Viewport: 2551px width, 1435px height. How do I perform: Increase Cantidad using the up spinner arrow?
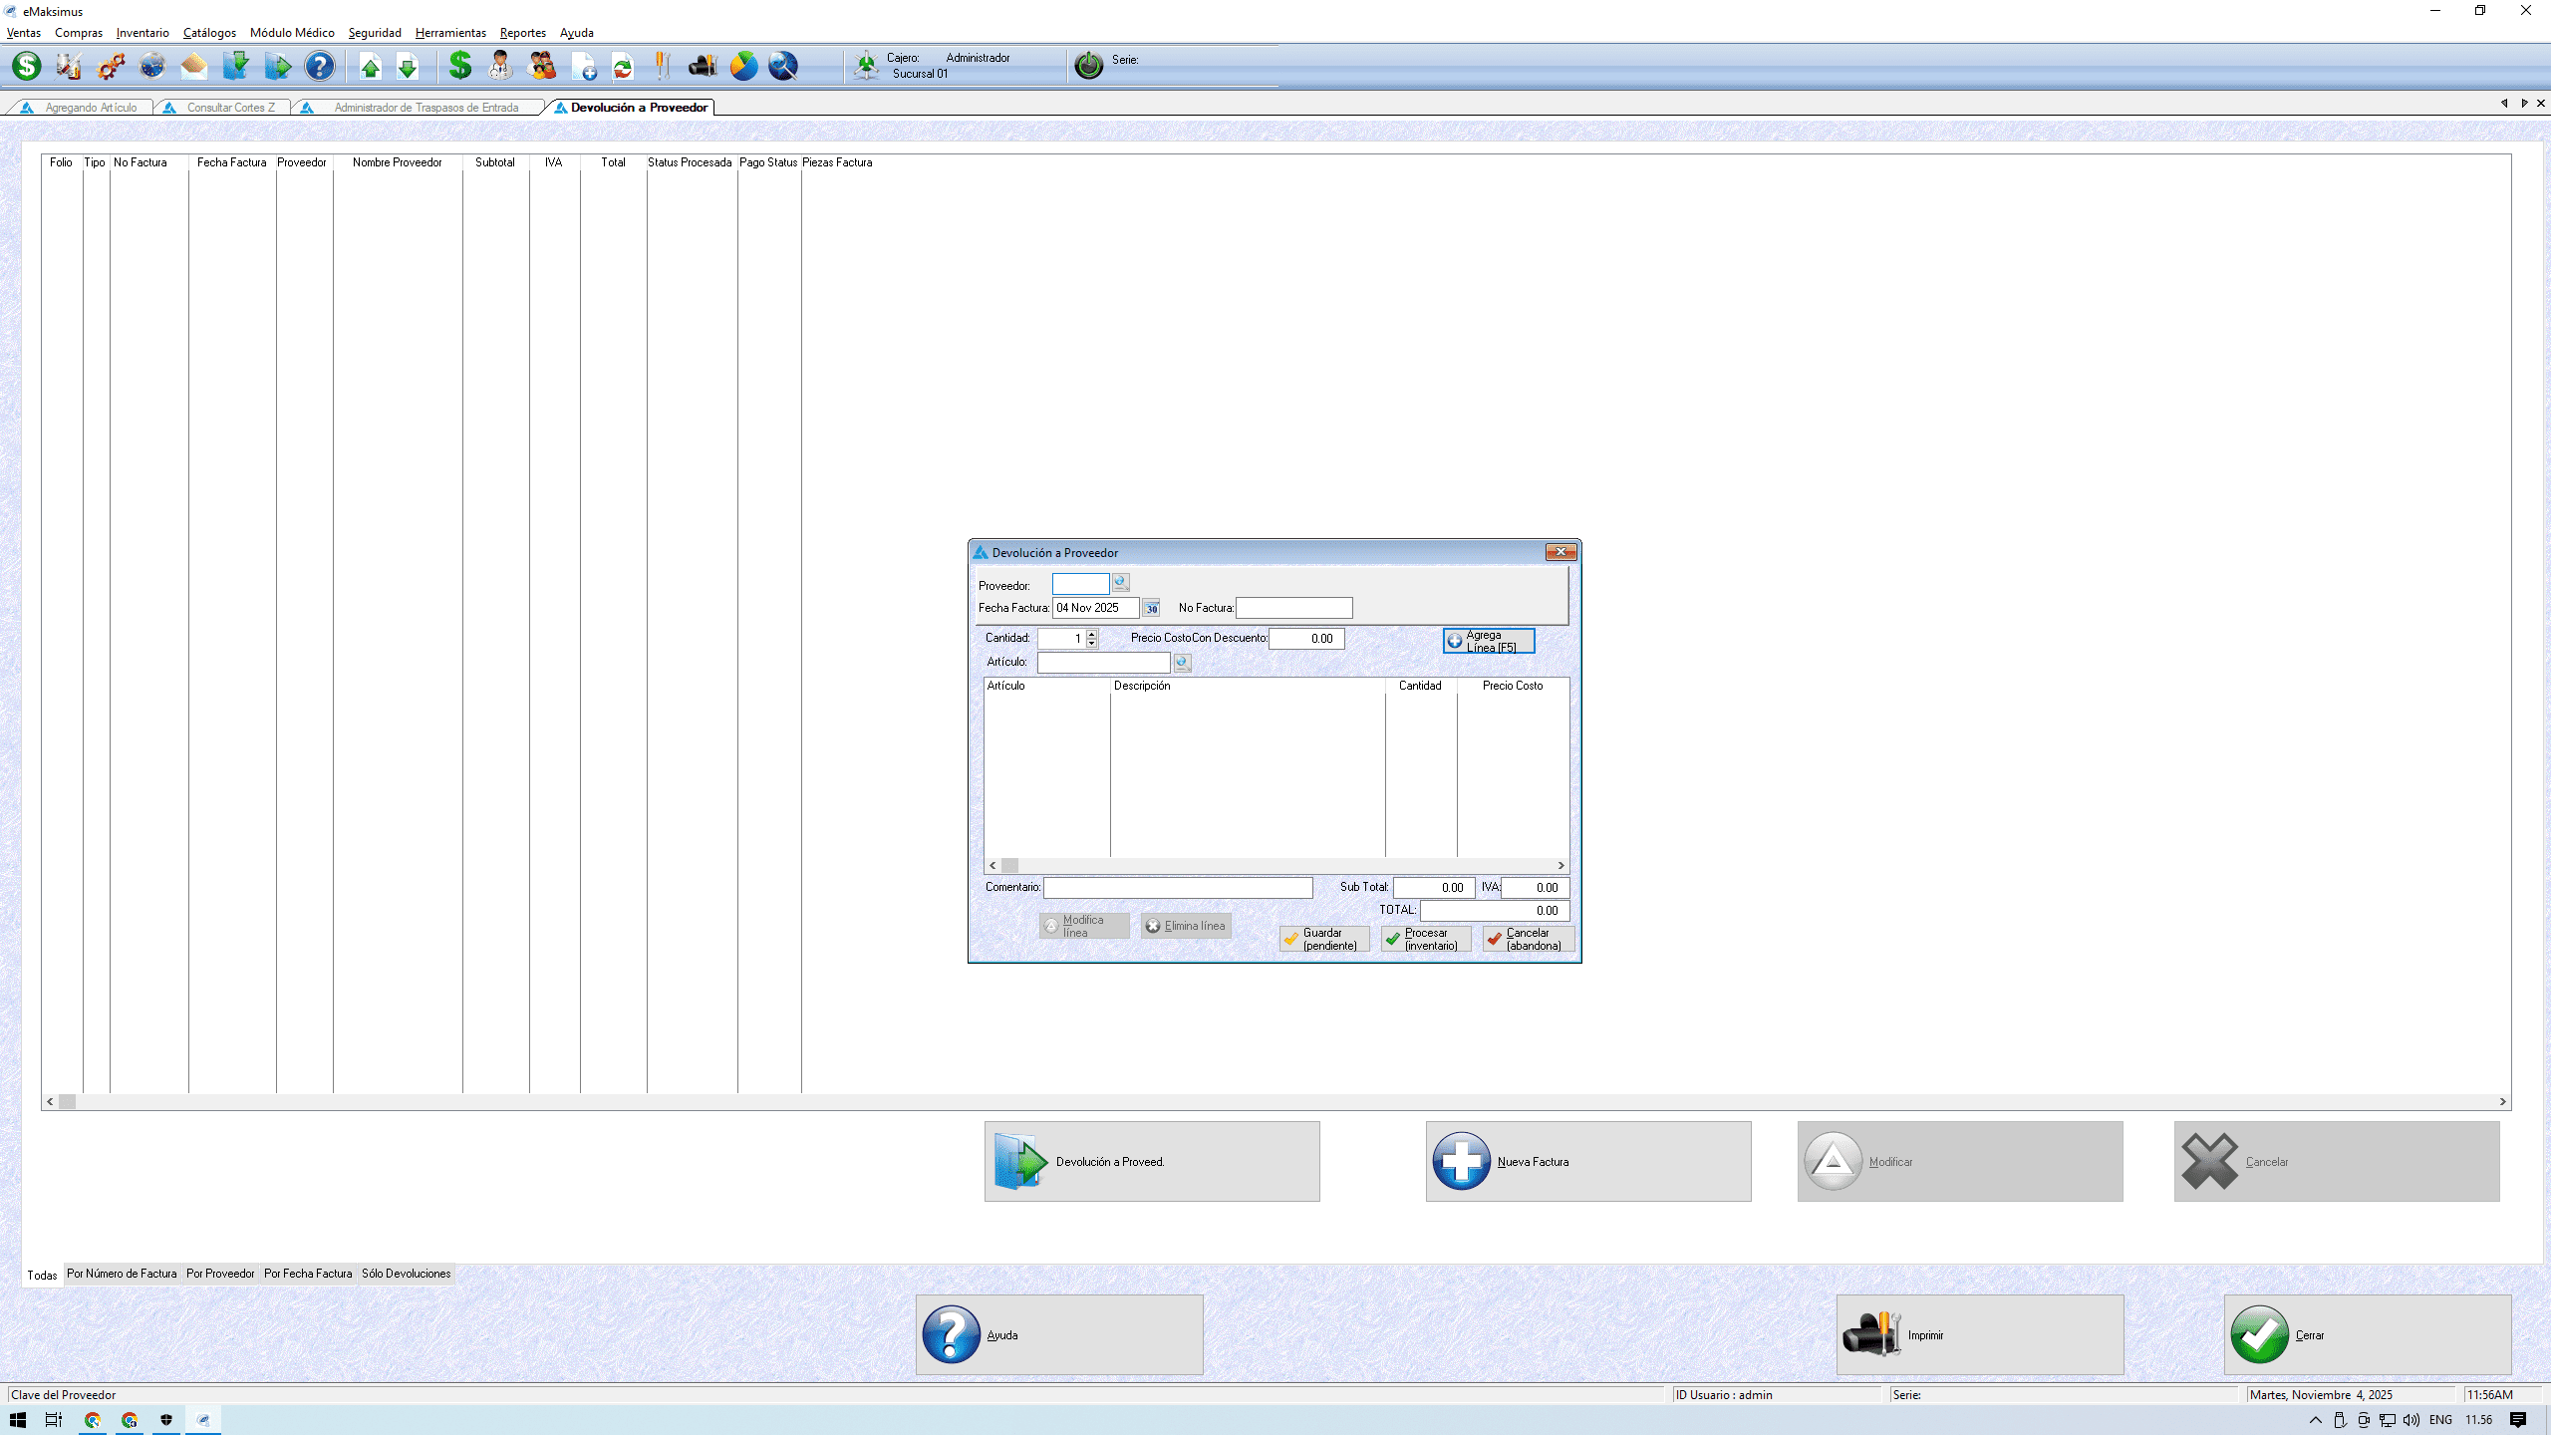(x=1091, y=634)
